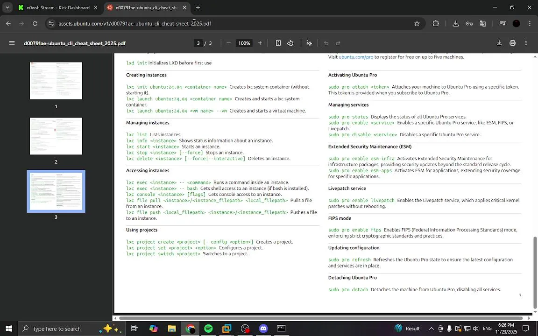Open the tab search dropdown arrow
Screen dimensions: 538x336
pyautogui.click(x=7, y=7)
